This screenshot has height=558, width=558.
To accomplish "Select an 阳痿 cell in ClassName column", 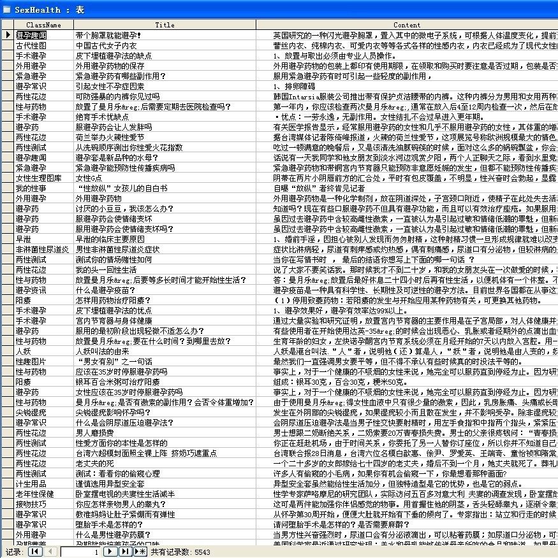I will 20,301.
